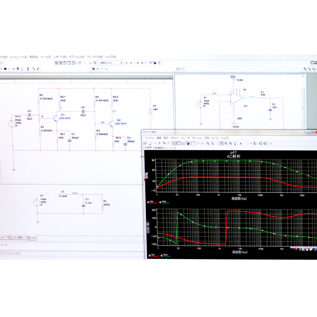
Task: Open 凡例 menu in the grapher window
Action: [206, 138]
